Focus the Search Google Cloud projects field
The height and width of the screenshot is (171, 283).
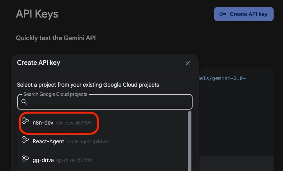105,102
